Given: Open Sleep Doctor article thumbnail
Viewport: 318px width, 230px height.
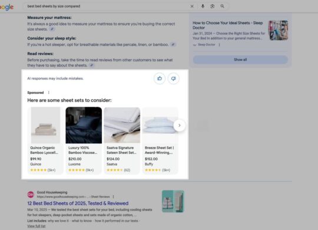Looking at the screenshot, I should click(278, 30).
